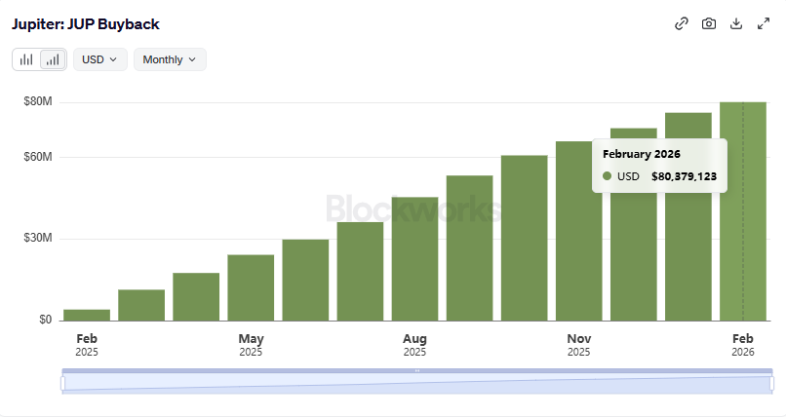Viewport: 786px width, 417px height.
Task: Expand chart to fullscreen
Action: click(x=764, y=23)
